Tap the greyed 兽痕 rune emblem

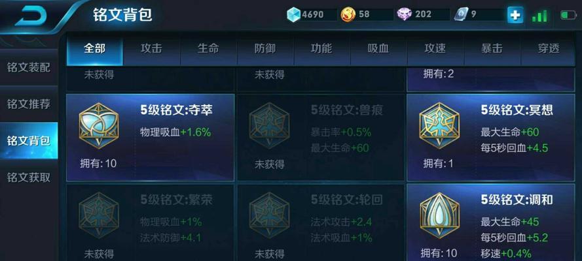click(269, 126)
